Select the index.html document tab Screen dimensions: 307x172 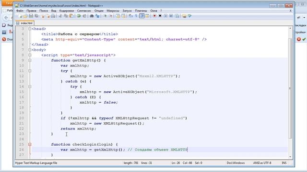pos(25,23)
